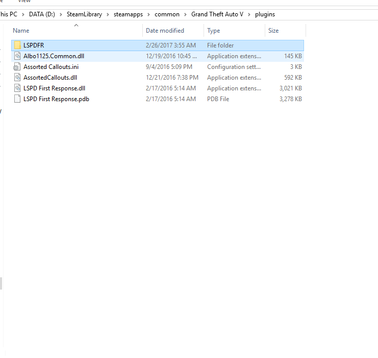Expand the chevron after DATA (D:)
Viewport: 378px width, 358px height.
coord(61,14)
